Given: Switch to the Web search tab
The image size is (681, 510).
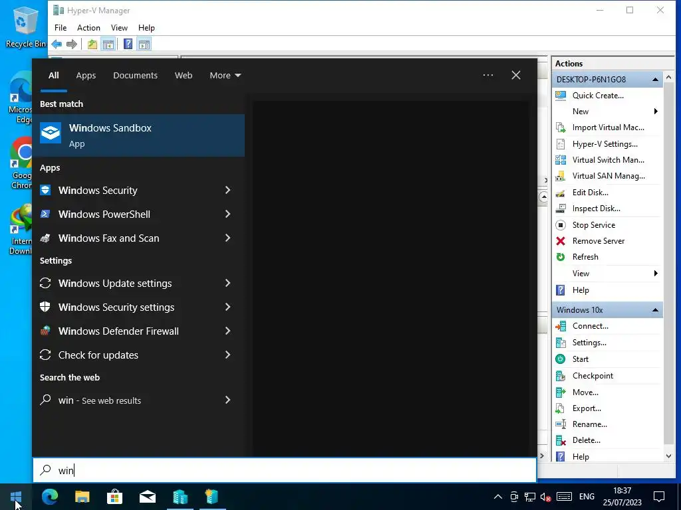Looking at the screenshot, I should (184, 76).
